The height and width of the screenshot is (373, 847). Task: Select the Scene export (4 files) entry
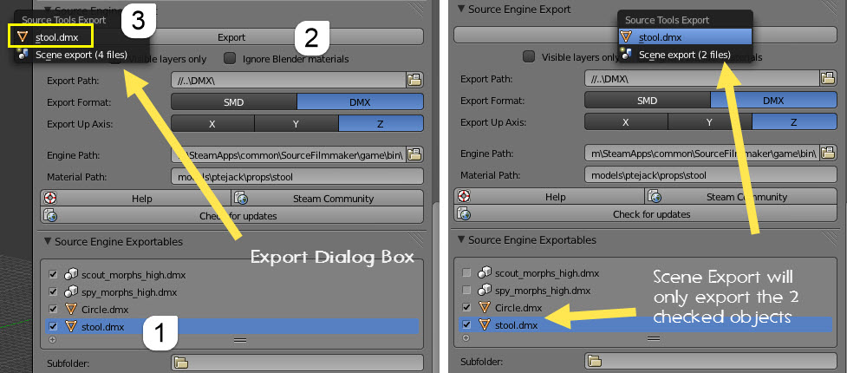click(81, 55)
